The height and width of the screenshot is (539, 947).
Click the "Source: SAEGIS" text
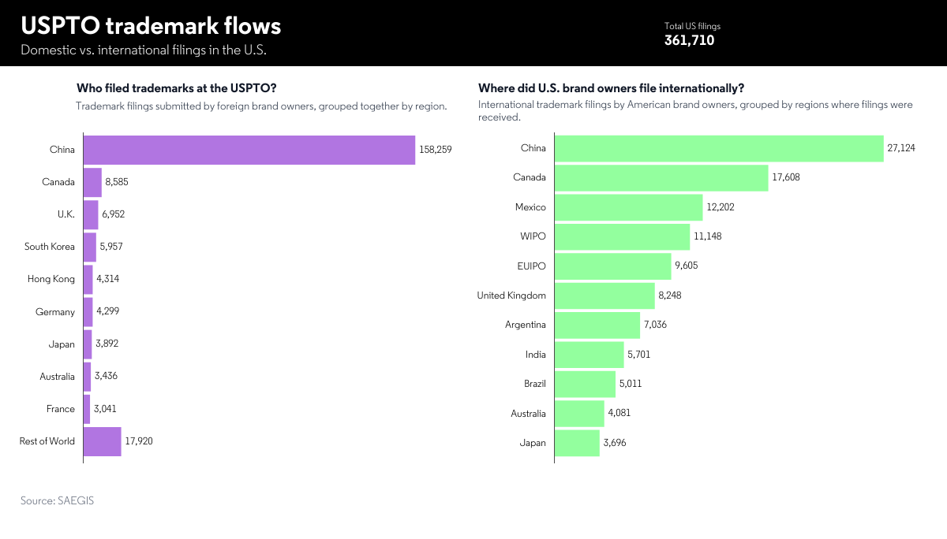(x=57, y=500)
